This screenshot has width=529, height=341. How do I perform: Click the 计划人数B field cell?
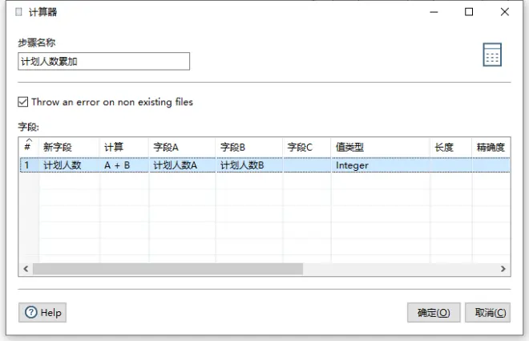point(249,165)
